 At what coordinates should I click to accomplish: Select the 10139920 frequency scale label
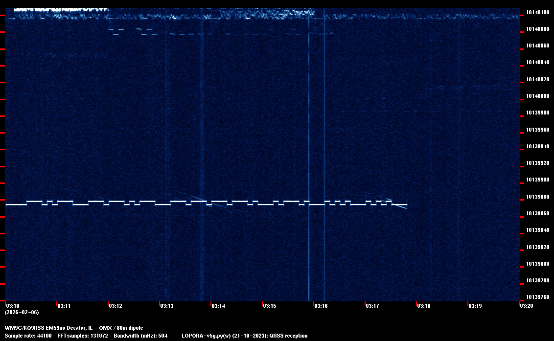pos(537,163)
